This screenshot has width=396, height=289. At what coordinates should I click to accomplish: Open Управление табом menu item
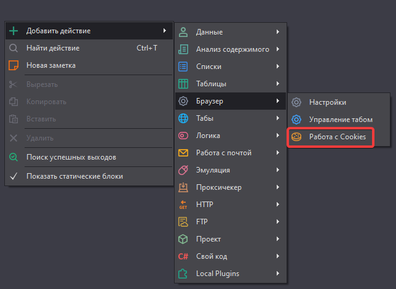click(x=339, y=120)
